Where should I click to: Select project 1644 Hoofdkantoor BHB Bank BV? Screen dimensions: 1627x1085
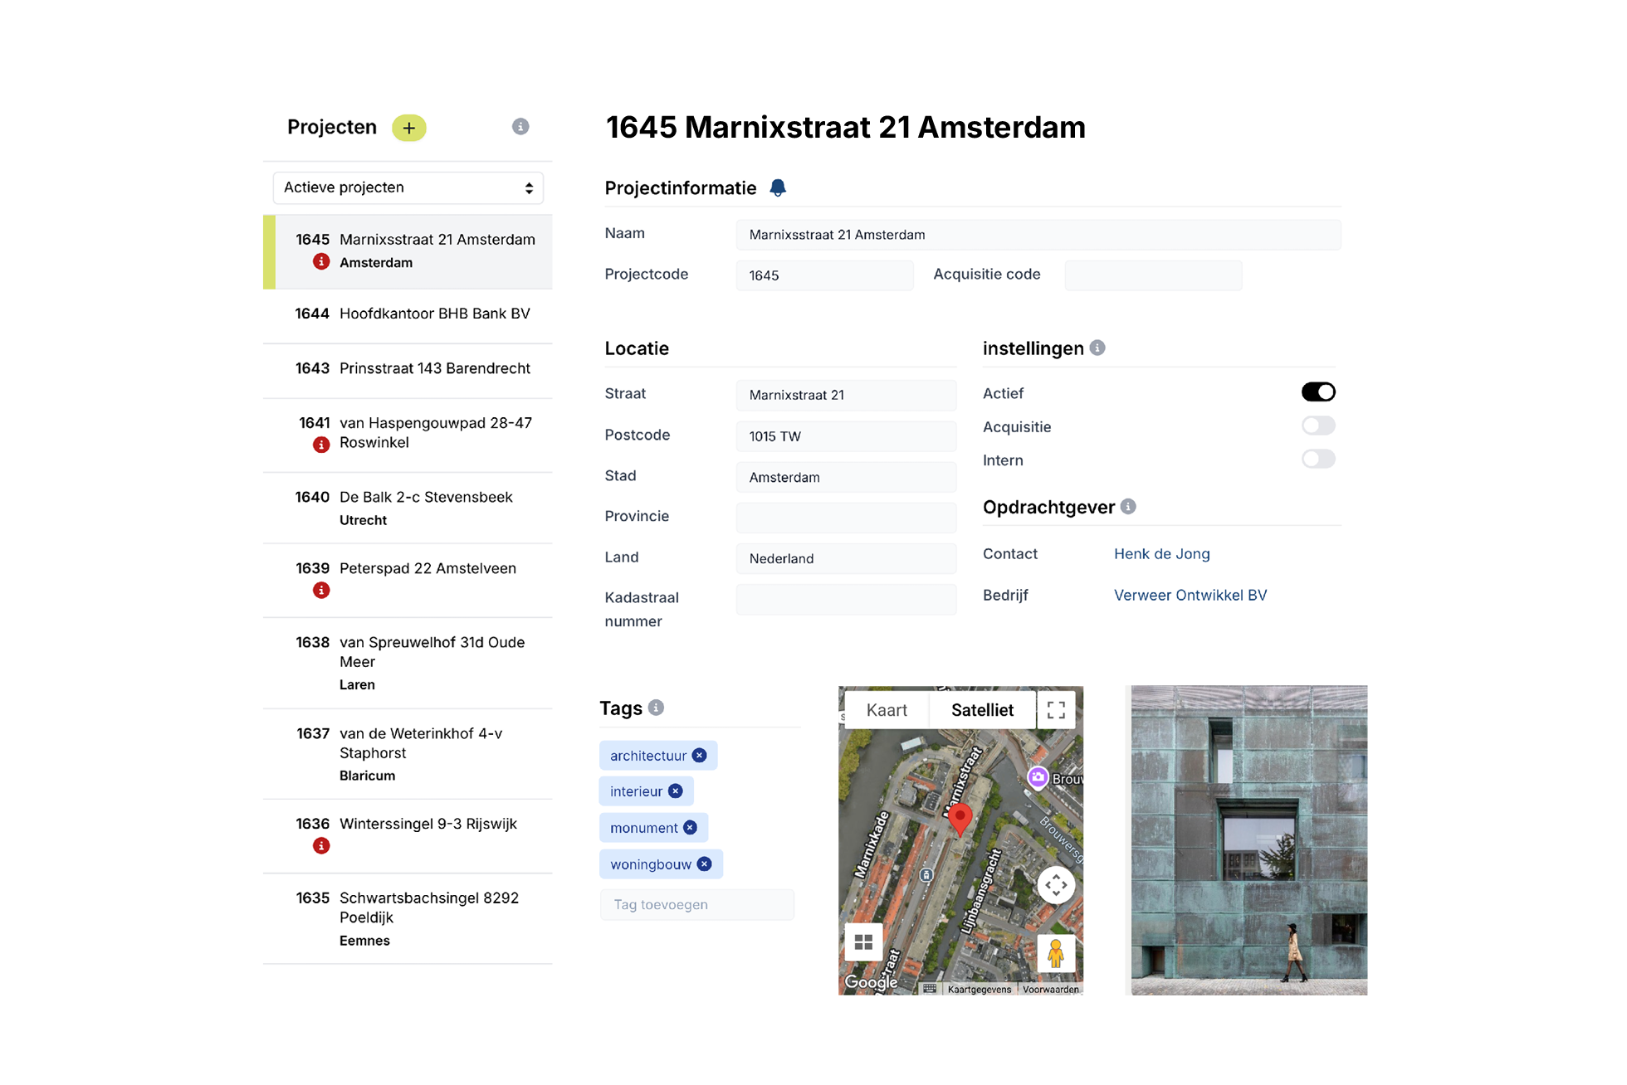408,314
